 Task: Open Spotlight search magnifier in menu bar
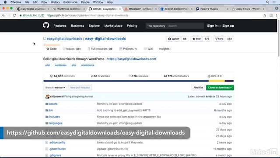267,2
